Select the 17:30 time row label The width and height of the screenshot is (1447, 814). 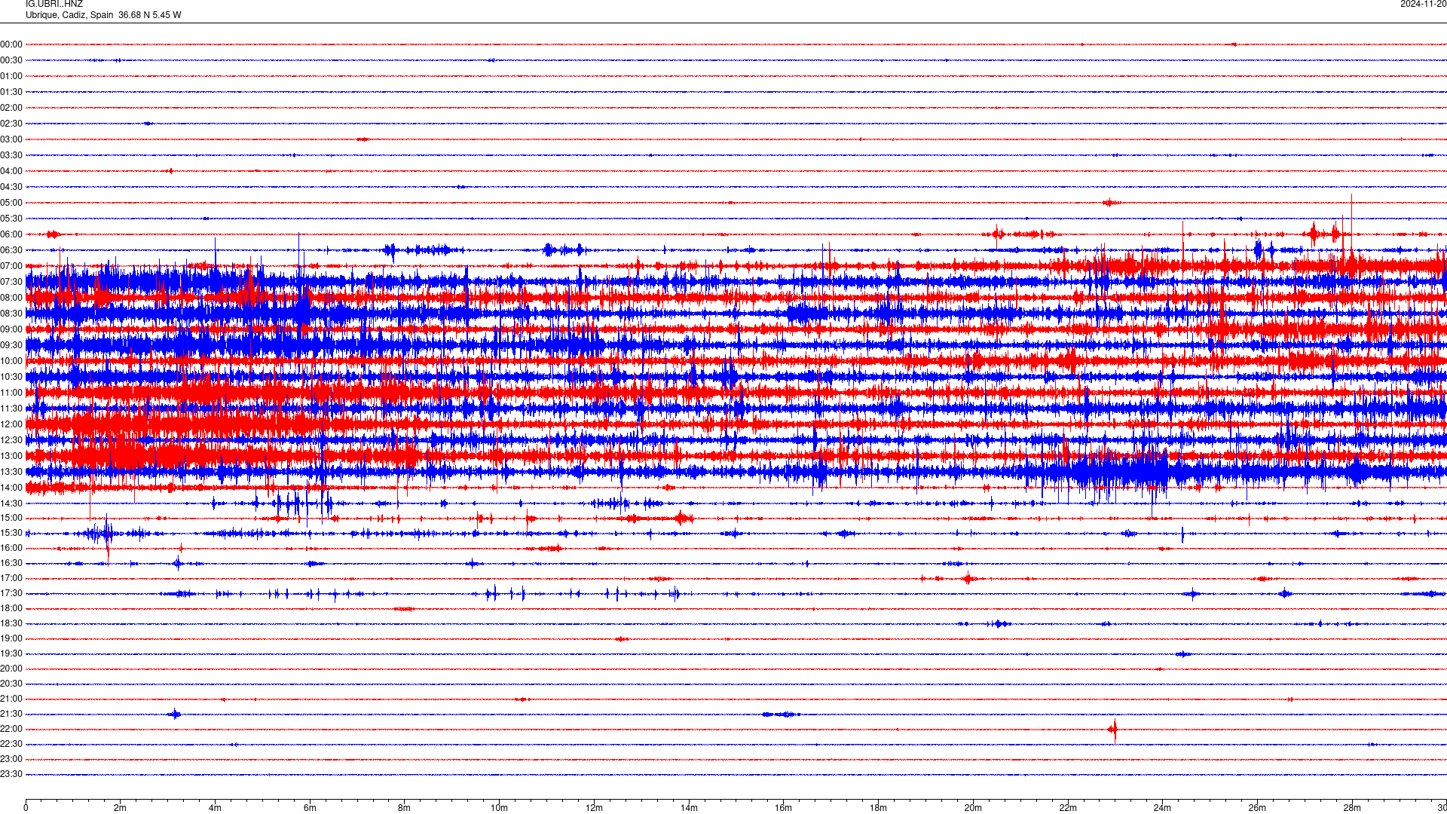11,593
